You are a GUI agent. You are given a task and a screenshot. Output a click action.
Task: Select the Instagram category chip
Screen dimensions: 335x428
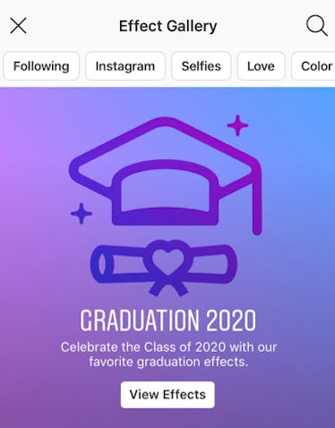coord(125,66)
